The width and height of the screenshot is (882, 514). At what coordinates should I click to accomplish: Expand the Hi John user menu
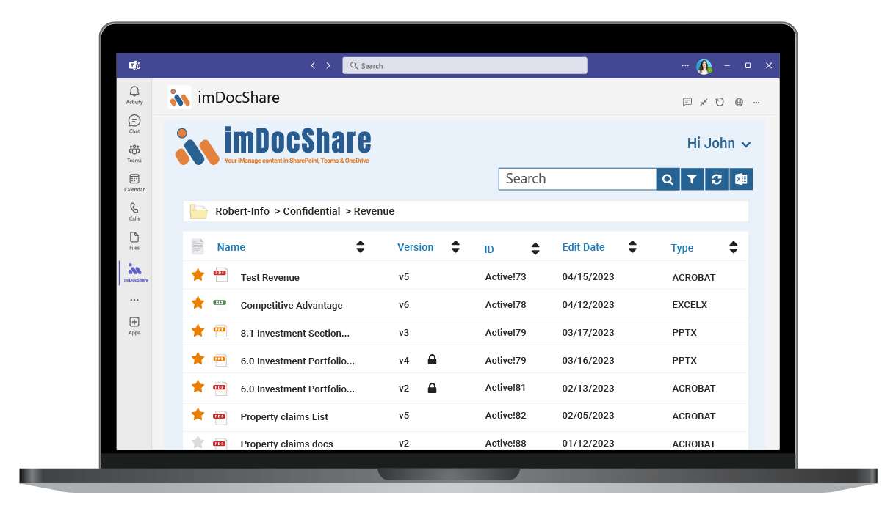pos(719,144)
